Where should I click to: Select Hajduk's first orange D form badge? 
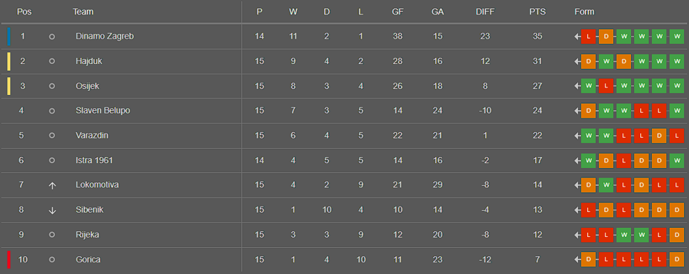click(588, 61)
